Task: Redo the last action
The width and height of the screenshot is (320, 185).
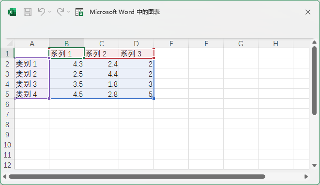Action: (61, 12)
